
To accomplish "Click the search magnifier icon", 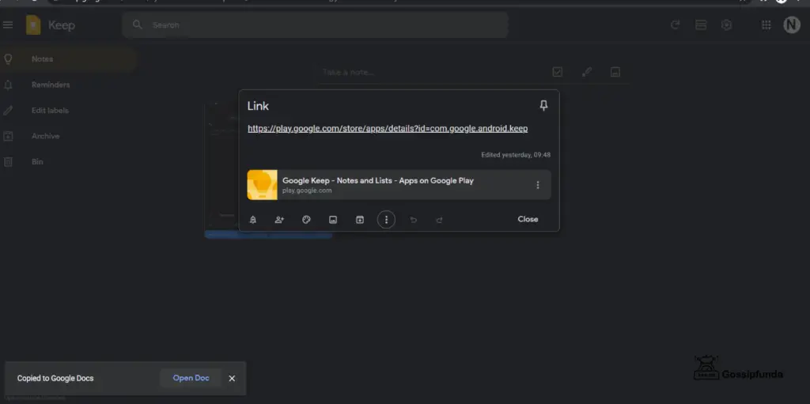I will pos(138,25).
